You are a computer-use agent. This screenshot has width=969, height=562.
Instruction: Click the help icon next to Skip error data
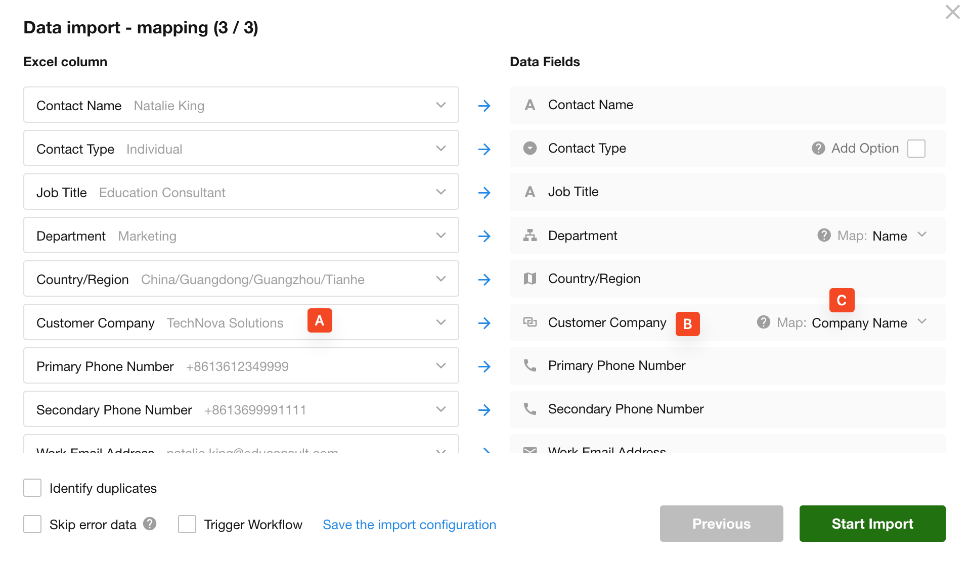[x=150, y=524]
